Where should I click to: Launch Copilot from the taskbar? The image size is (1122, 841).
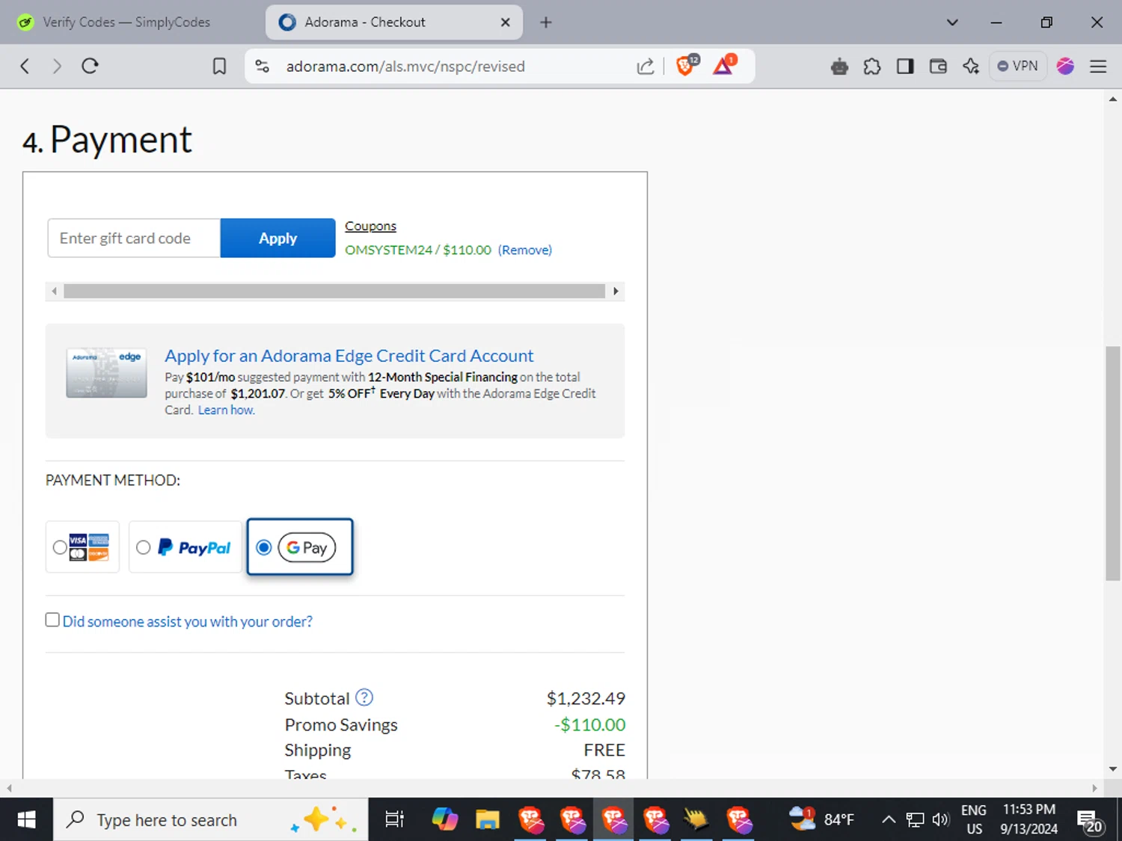[x=445, y=820]
